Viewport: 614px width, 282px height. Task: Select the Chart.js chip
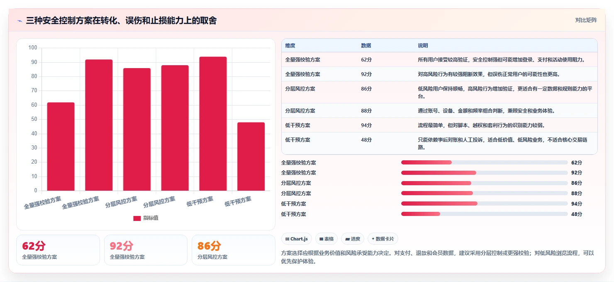[x=297, y=239]
